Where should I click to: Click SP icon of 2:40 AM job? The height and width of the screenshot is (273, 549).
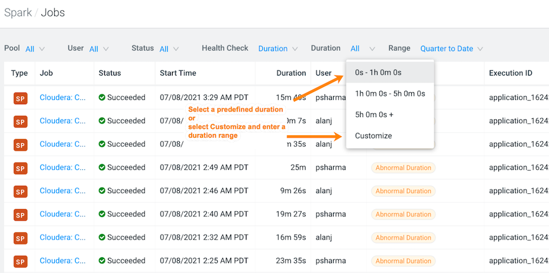20,214
